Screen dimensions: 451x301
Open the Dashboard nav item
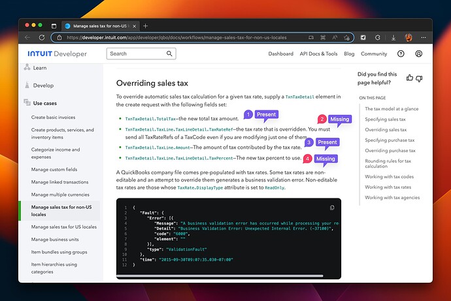tap(280, 54)
